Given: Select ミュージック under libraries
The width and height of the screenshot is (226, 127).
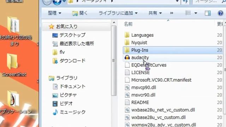Looking at the screenshot, I should (72, 112).
